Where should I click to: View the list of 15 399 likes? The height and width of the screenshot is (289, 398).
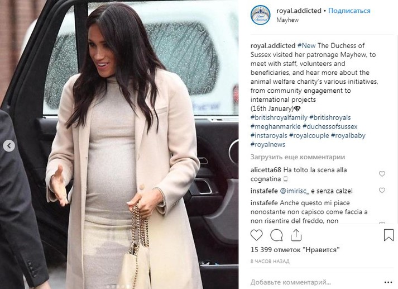(295, 250)
